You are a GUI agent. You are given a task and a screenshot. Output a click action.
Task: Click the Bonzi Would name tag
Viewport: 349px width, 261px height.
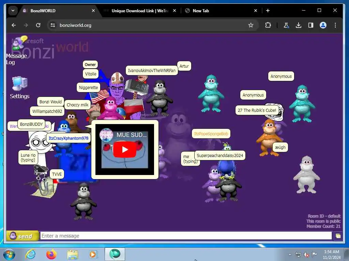click(x=50, y=102)
